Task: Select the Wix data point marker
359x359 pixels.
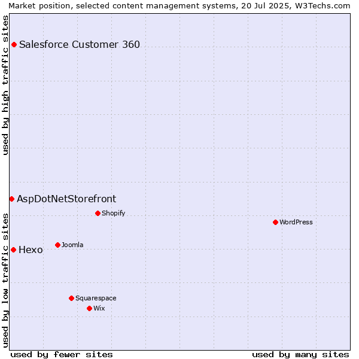Action: pyautogui.click(x=90, y=308)
